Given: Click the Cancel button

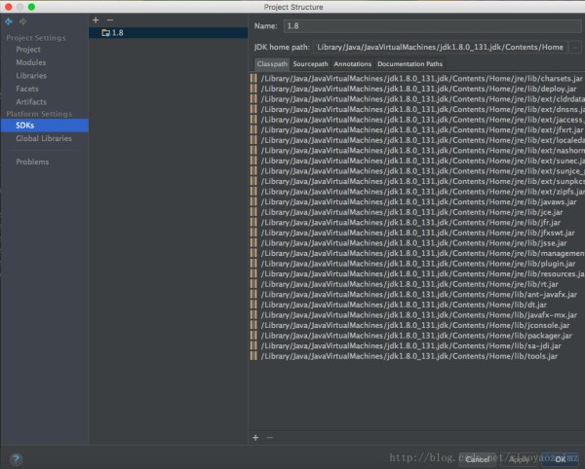Looking at the screenshot, I should click(x=477, y=459).
